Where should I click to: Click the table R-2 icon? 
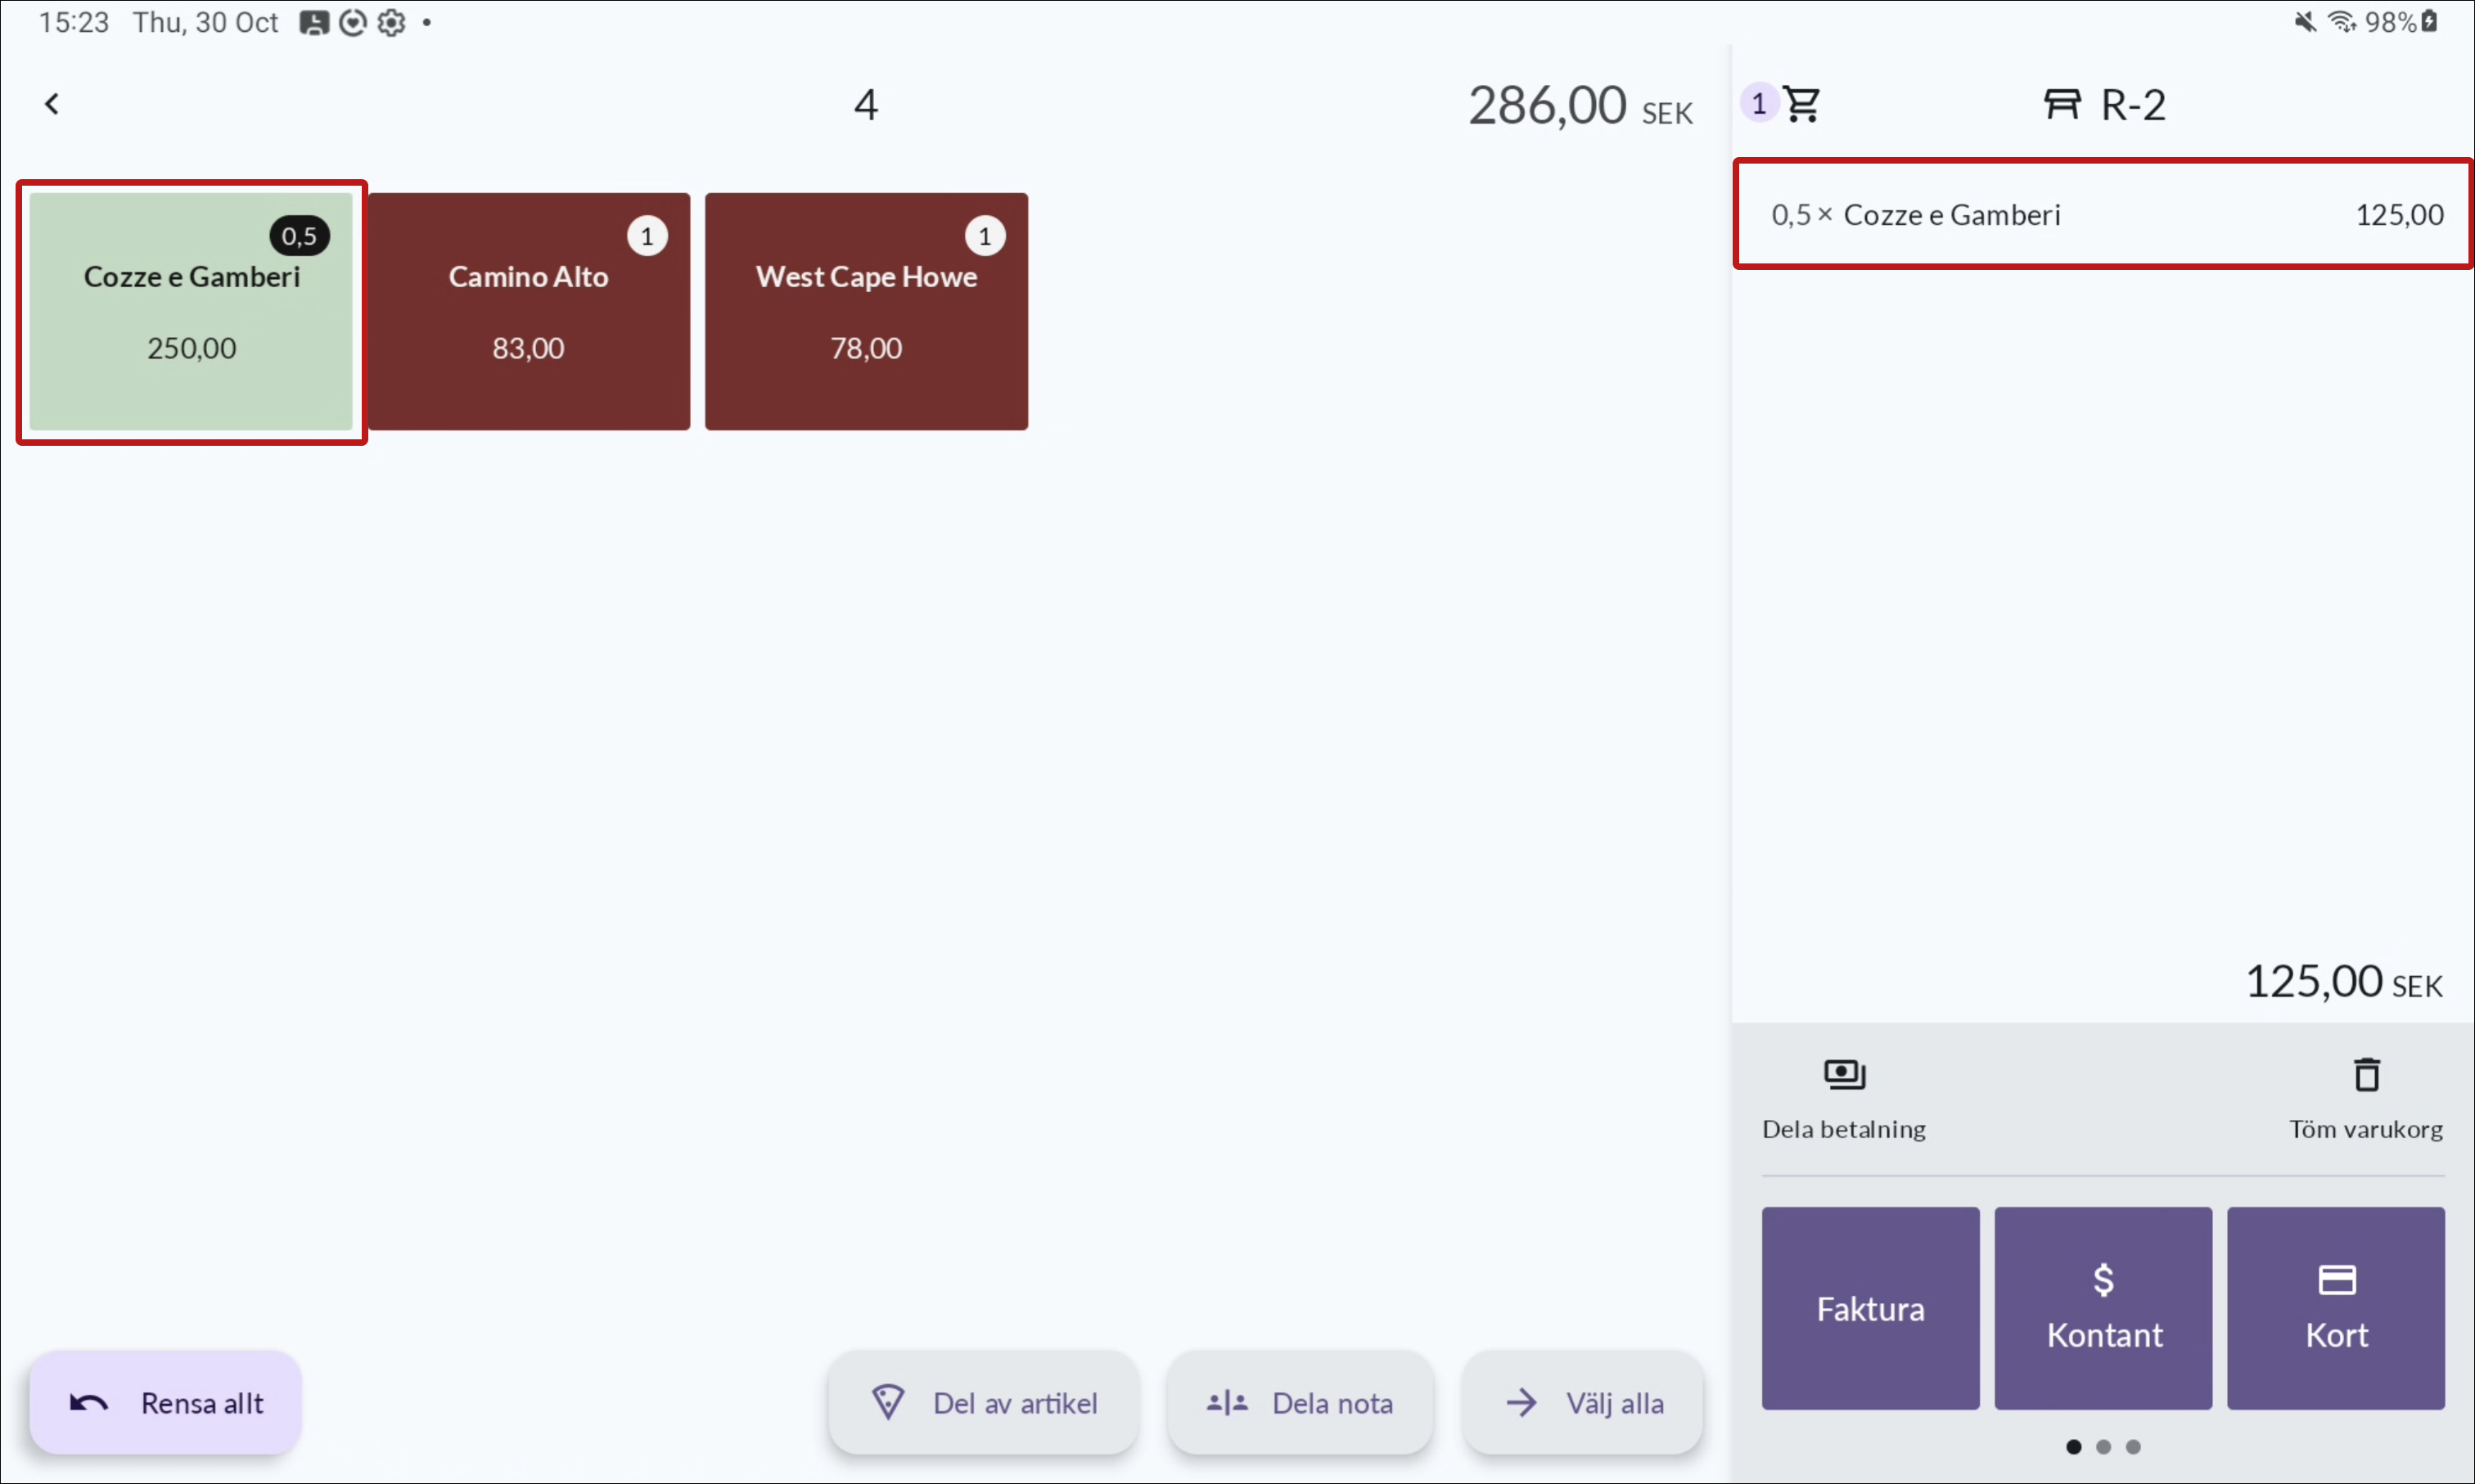point(2062,104)
